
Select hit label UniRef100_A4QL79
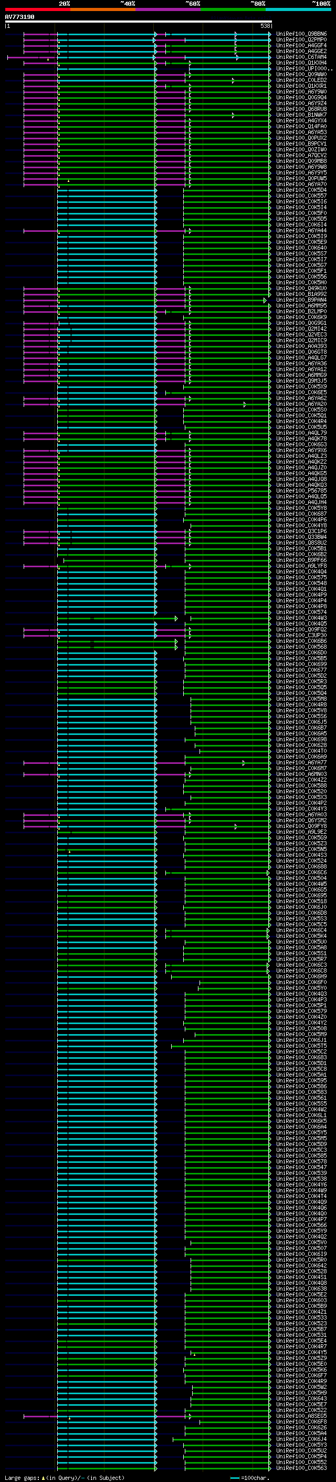click(301, 433)
